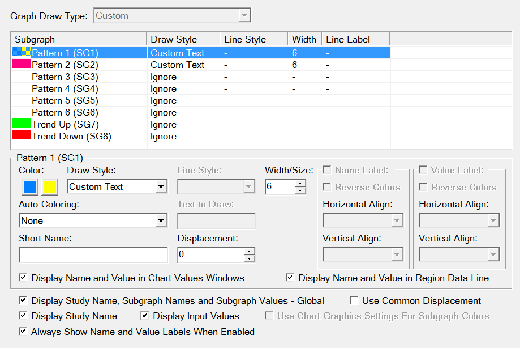Enable Use Common Displacement checkbox

(354, 300)
